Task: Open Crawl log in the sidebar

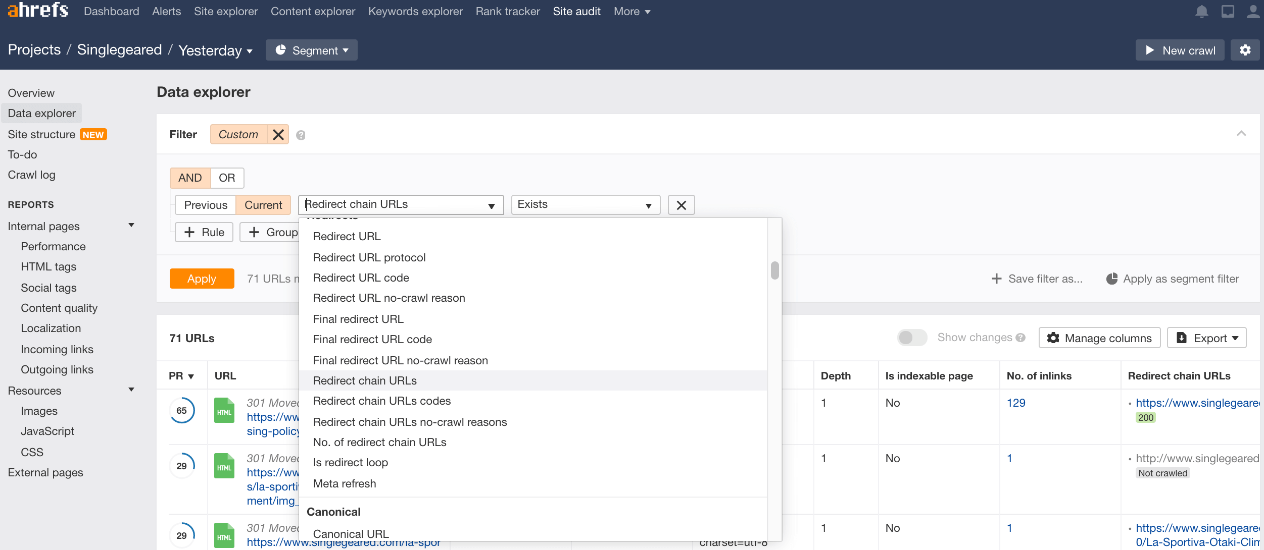Action: 31,175
